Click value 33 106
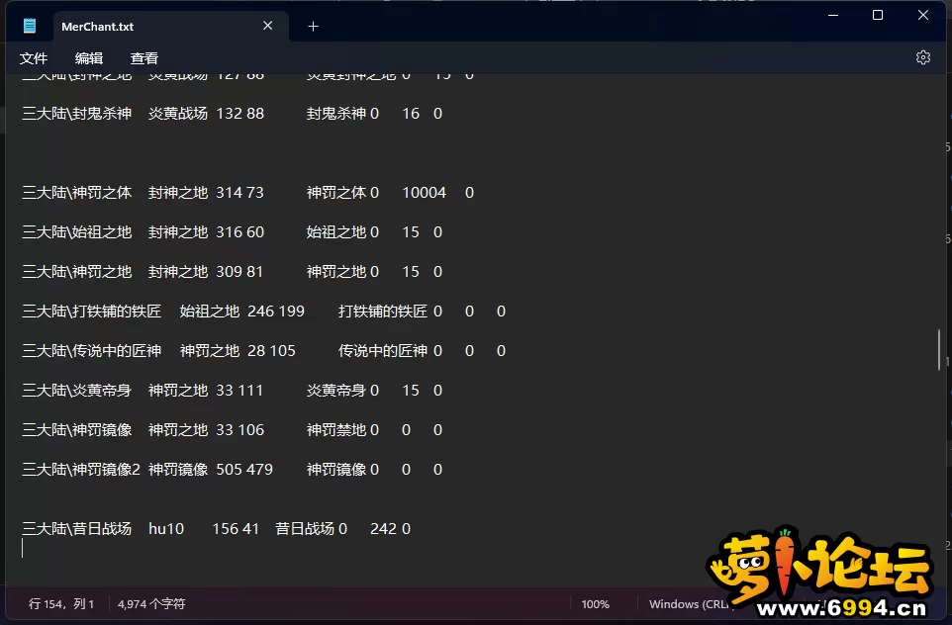Image resolution: width=952 pixels, height=625 pixels. (240, 429)
